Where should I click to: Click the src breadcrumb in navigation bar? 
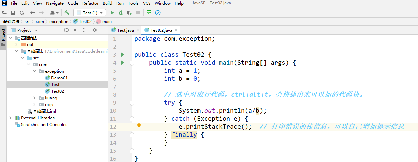coord(28,21)
